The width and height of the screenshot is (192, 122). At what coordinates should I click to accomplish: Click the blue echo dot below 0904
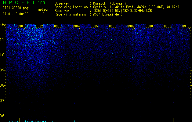(74, 103)
